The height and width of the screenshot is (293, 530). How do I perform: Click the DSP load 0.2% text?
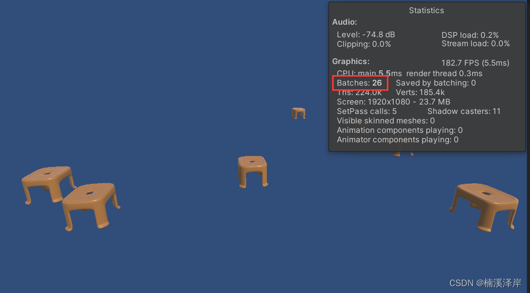[470, 35]
